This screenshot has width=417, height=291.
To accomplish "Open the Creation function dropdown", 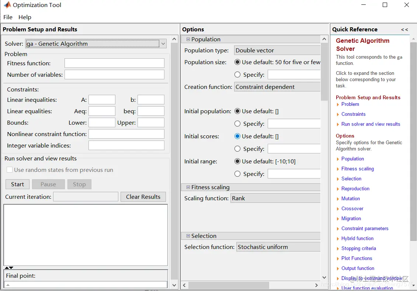I will (277, 87).
